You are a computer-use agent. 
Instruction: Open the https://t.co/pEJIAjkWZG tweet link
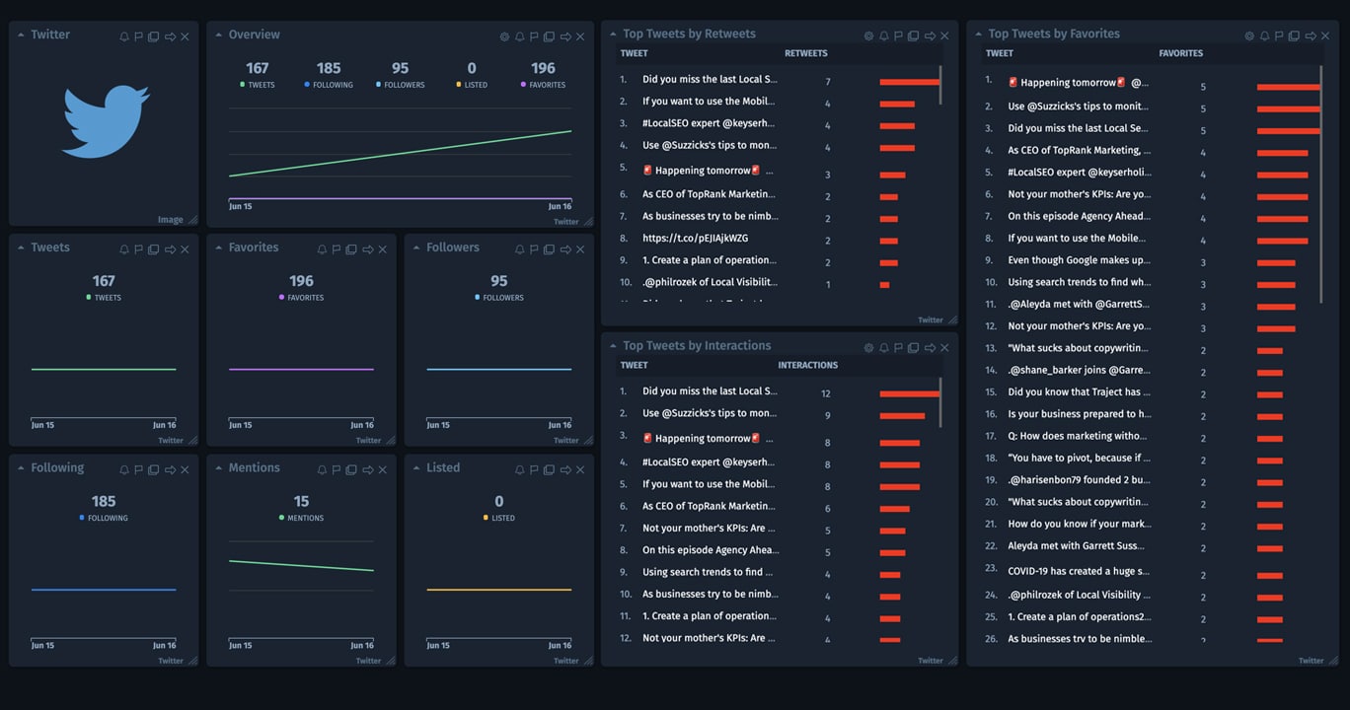(x=695, y=239)
